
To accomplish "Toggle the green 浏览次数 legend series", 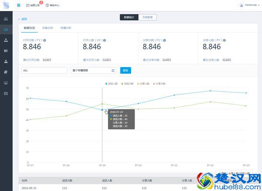I will [129, 83].
